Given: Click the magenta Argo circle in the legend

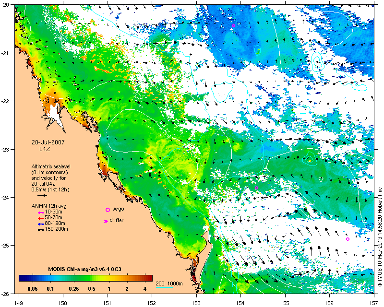Looking at the screenshot, I should 108,210.
